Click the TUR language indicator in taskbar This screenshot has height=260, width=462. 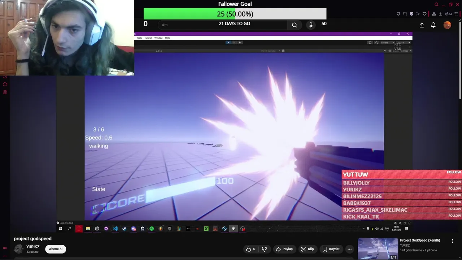tap(387, 229)
